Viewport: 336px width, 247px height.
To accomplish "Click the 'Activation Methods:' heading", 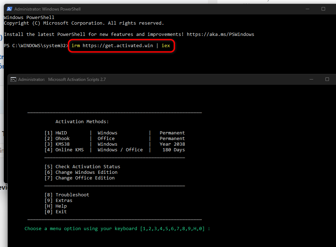I will 82,122.
